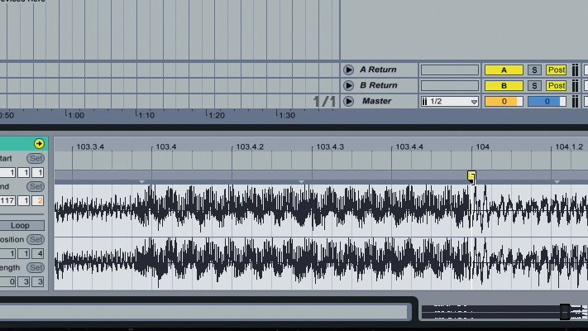Toggle the A Return track activator

pos(504,70)
